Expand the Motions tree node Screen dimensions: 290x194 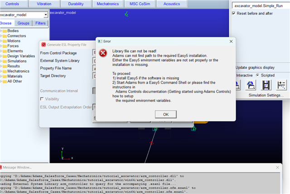[x=1, y=41]
